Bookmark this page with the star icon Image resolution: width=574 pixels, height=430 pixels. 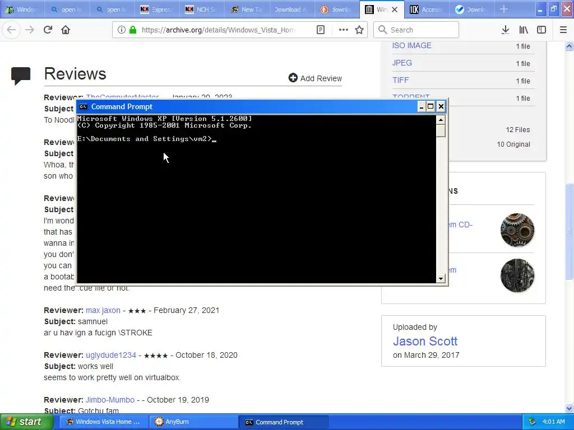tap(359, 30)
